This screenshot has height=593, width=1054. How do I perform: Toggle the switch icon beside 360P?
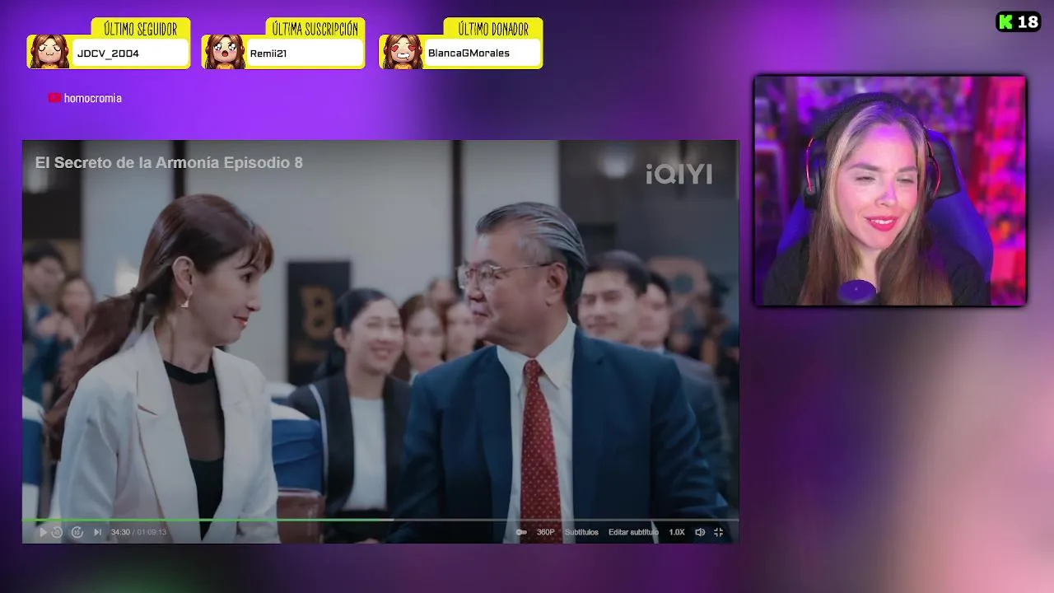pos(521,532)
